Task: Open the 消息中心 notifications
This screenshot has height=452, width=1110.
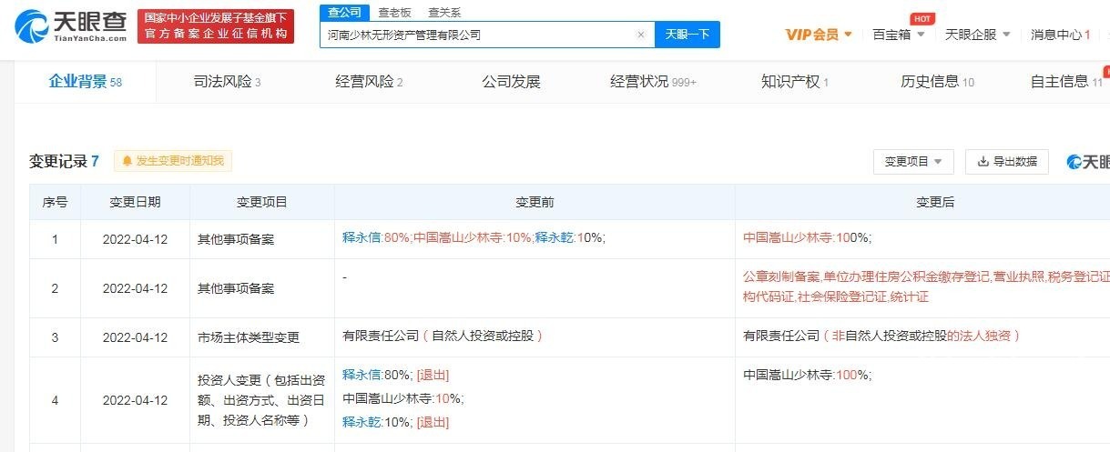Action: (1061, 35)
